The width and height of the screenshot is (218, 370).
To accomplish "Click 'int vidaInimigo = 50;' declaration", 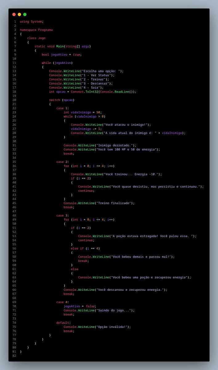I will [83, 112].
